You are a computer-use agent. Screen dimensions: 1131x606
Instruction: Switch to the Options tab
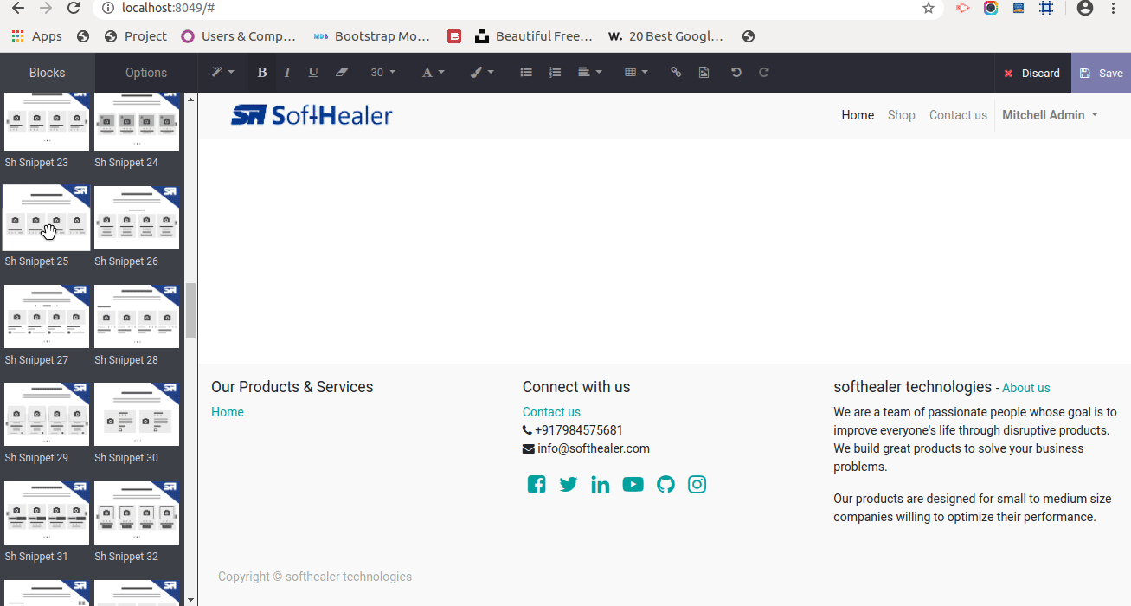[x=146, y=73]
